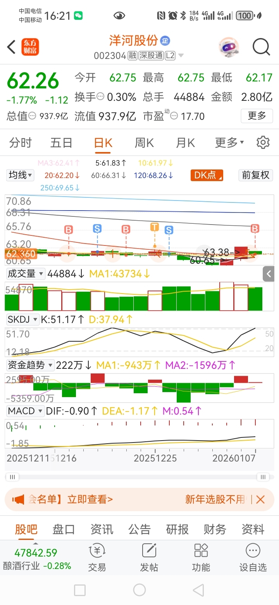Tap the Android recent apps square button

pos(80,590)
